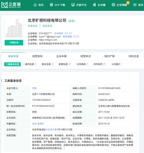The width and height of the screenshot is (144, 153).
Task: Click the 旷视 link in 名称 row
Action: point(39,94)
